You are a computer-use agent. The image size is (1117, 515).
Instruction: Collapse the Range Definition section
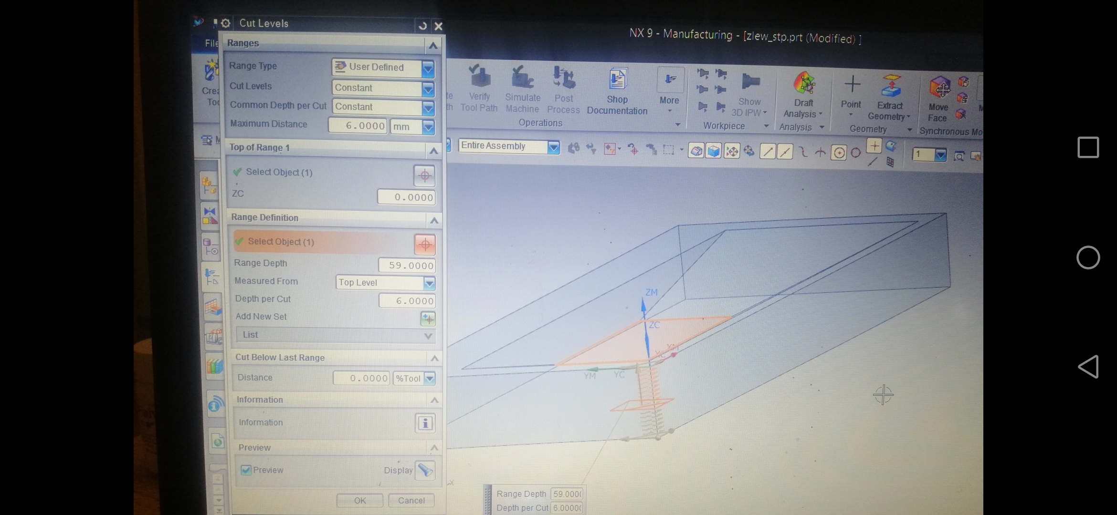[x=434, y=220]
